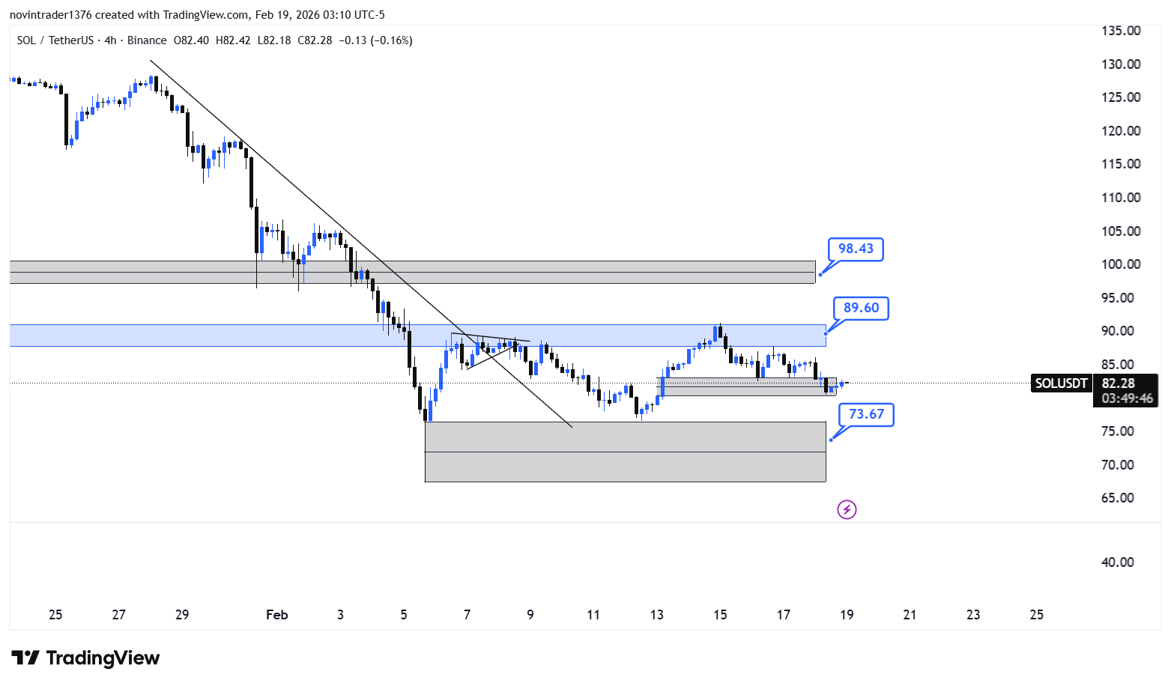Screen dimensions: 1171x686
Task: Click the 40.00 level on price scale
Action: pos(1117,562)
